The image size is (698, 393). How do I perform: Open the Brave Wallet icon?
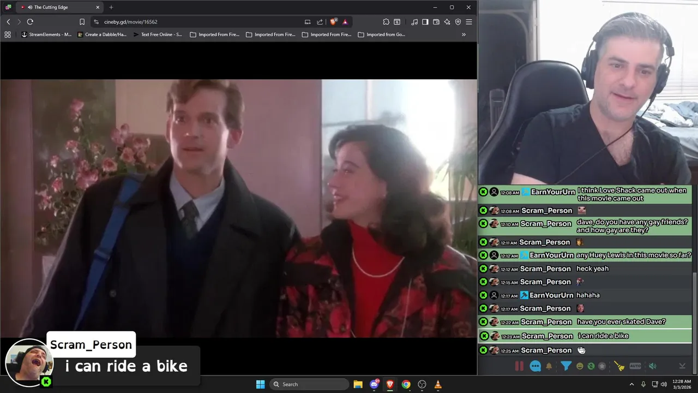436,22
